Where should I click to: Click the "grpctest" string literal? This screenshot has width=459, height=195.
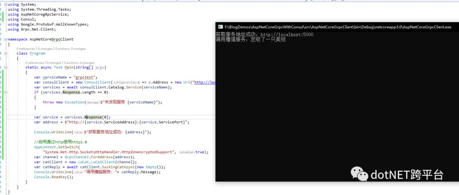coord(84,77)
